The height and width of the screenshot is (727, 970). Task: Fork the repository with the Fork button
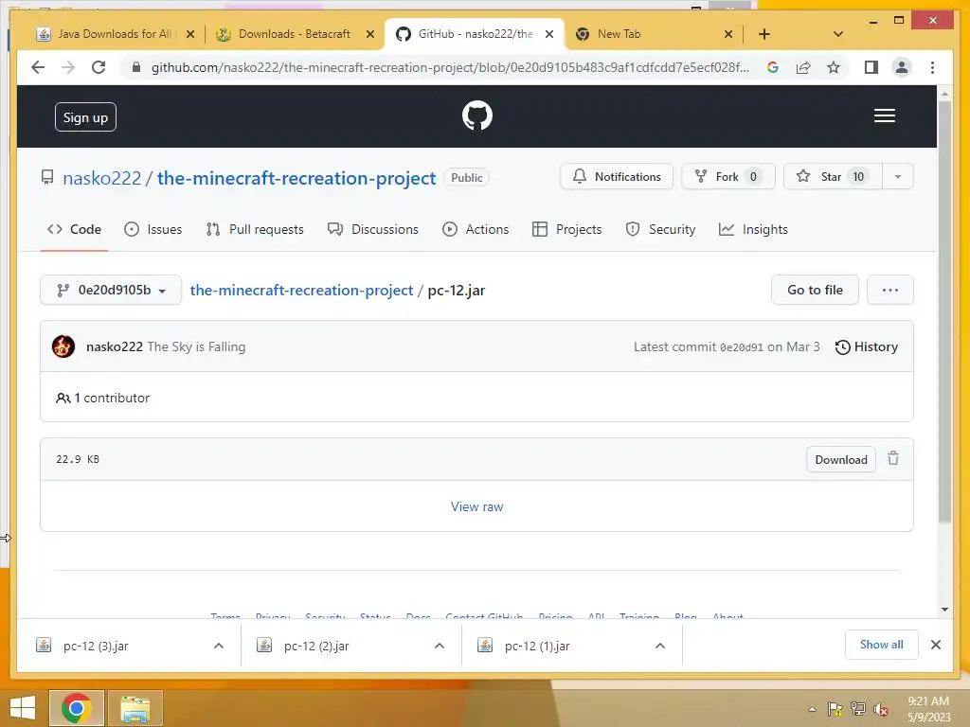(728, 177)
